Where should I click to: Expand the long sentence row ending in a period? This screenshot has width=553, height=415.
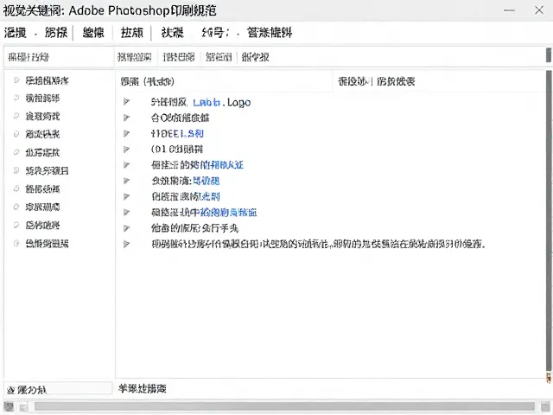point(126,244)
